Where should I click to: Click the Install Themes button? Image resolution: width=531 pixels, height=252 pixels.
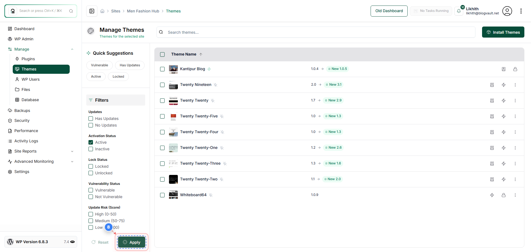tap(503, 32)
